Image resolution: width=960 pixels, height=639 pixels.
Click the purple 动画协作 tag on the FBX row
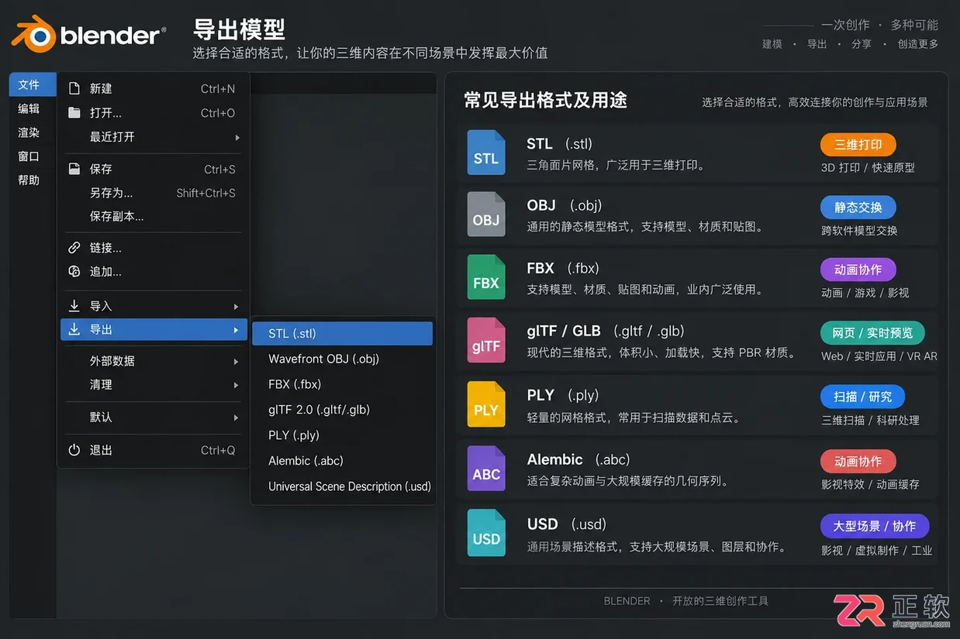[x=858, y=270]
